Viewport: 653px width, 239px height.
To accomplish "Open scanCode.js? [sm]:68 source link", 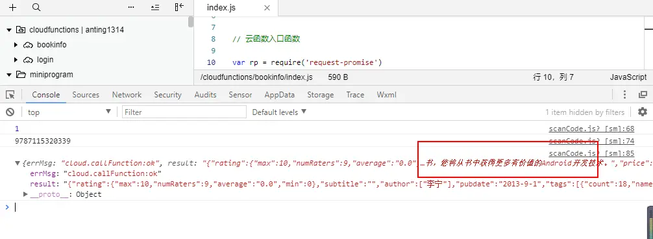I will (x=591, y=129).
